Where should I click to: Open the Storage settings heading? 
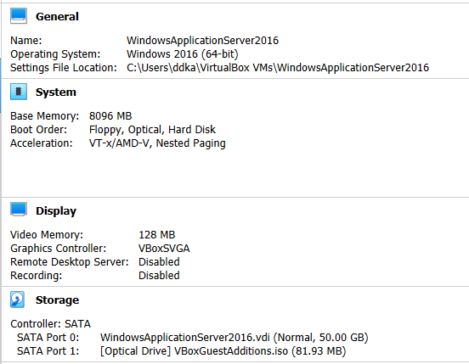pyautogui.click(x=58, y=300)
